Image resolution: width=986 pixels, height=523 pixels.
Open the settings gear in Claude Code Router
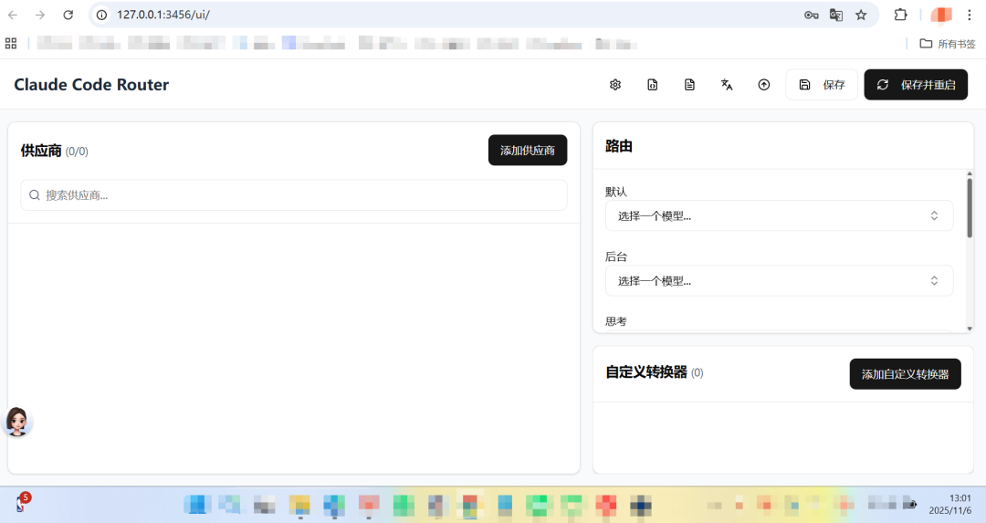coord(615,85)
